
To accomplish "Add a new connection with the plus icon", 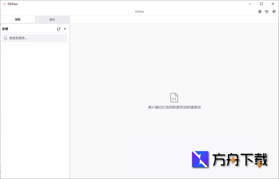I will pyautogui.click(x=65, y=29).
